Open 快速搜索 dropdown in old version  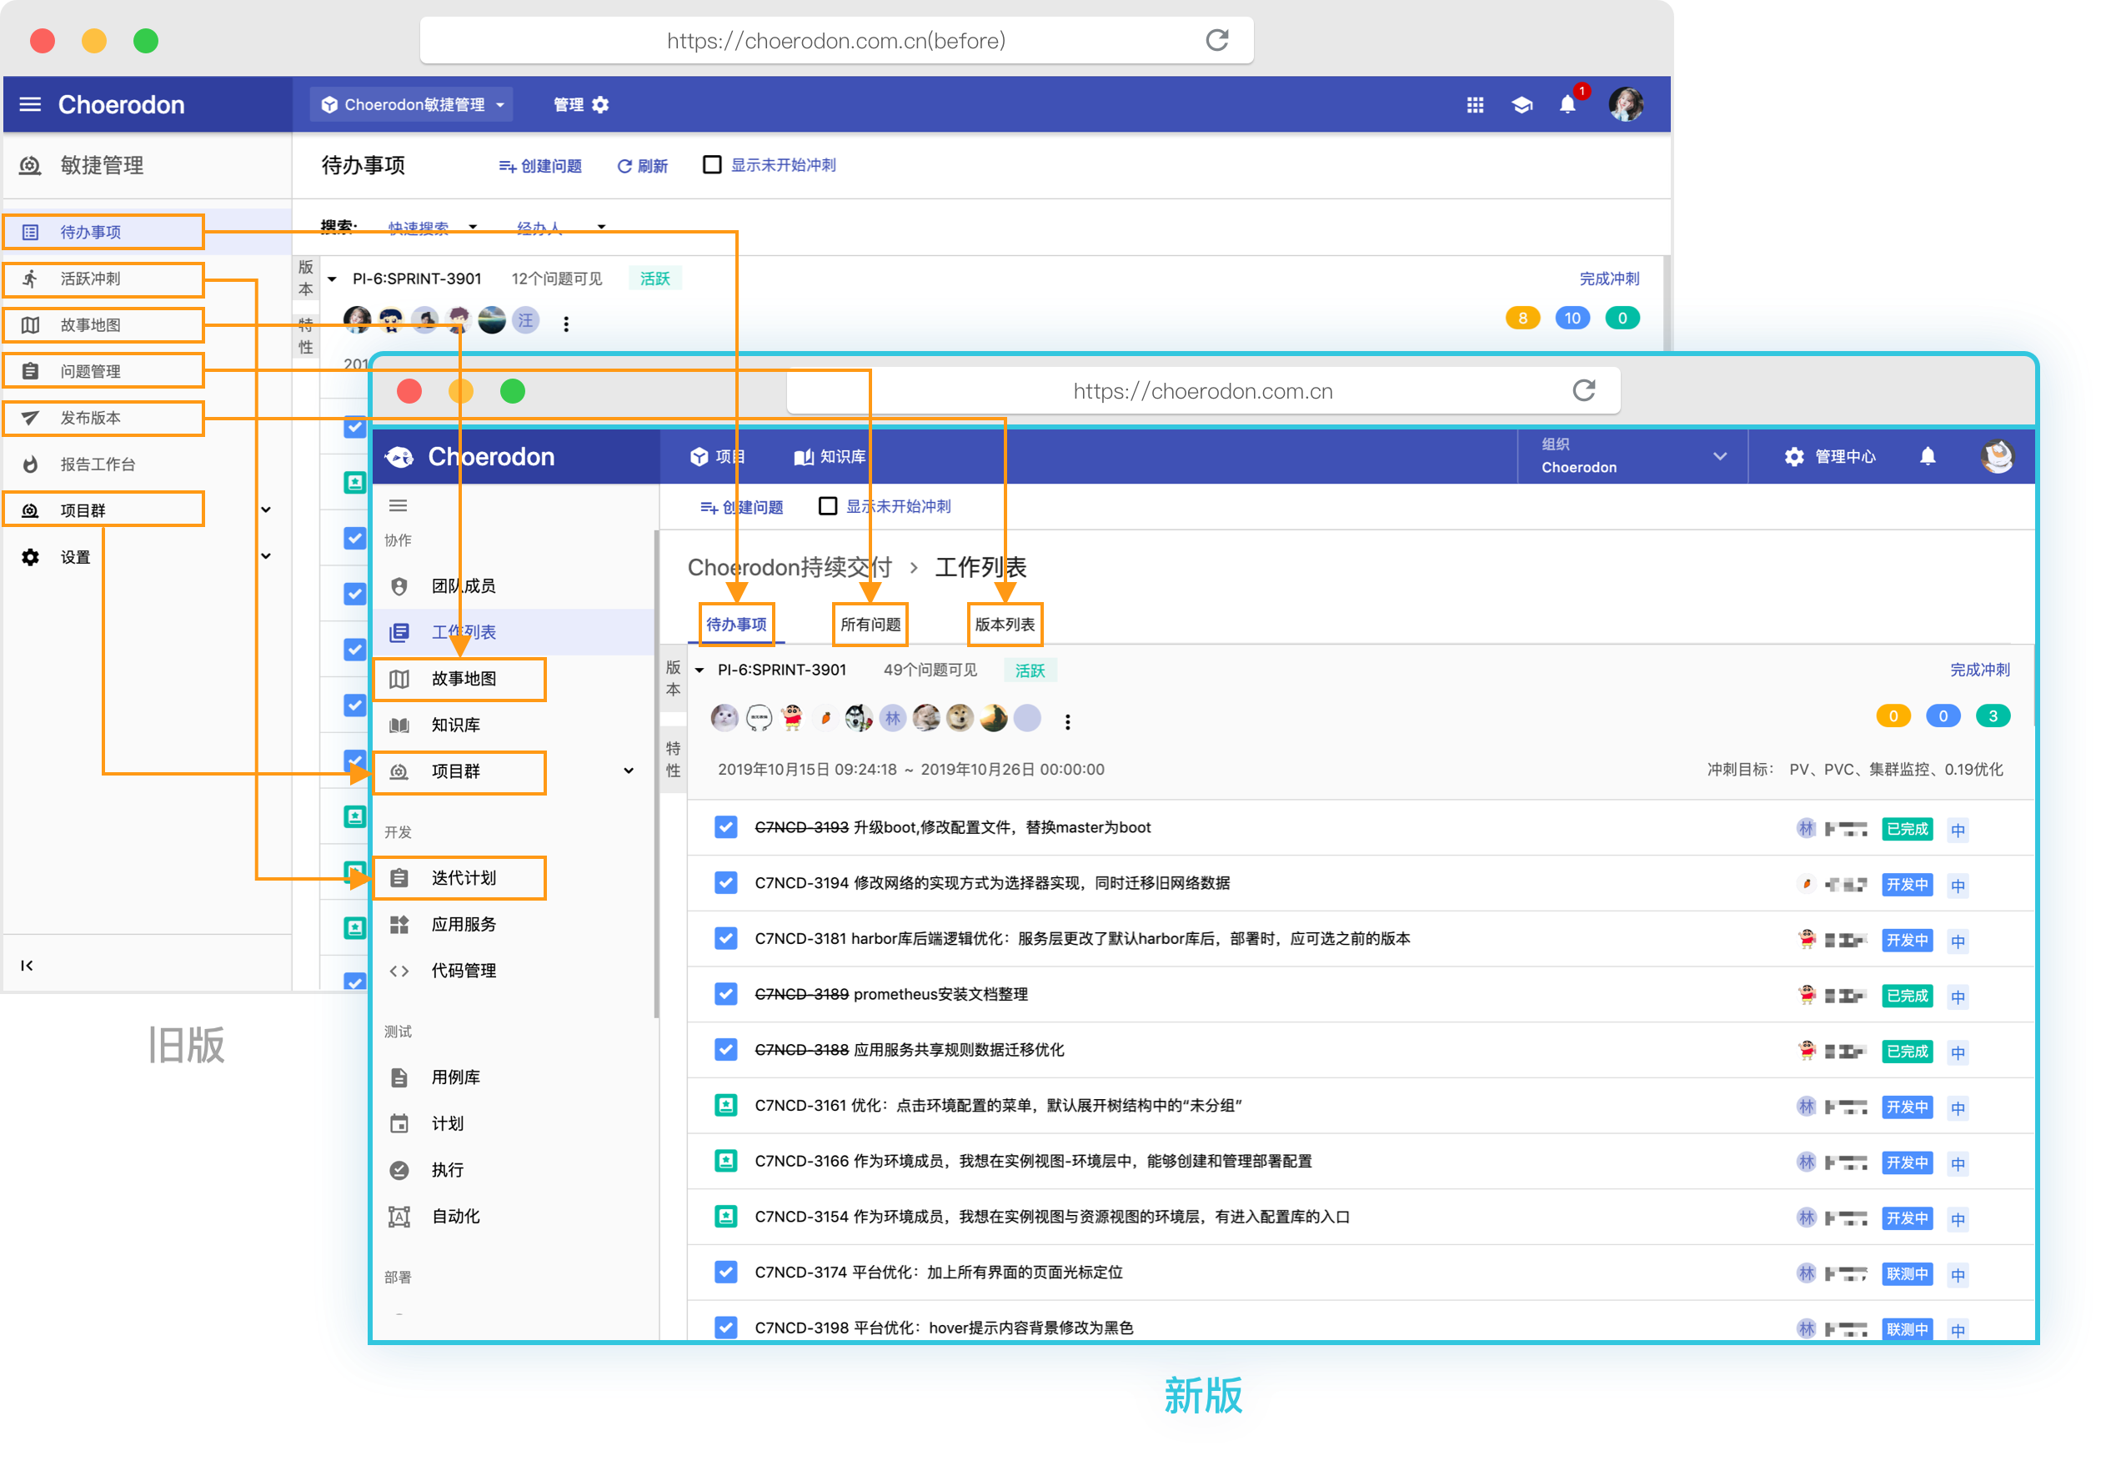tap(432, 227)
